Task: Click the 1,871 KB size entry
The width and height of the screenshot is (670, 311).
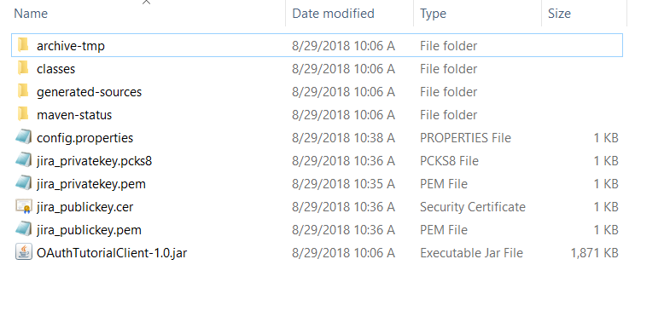Action: click(594, 253)
